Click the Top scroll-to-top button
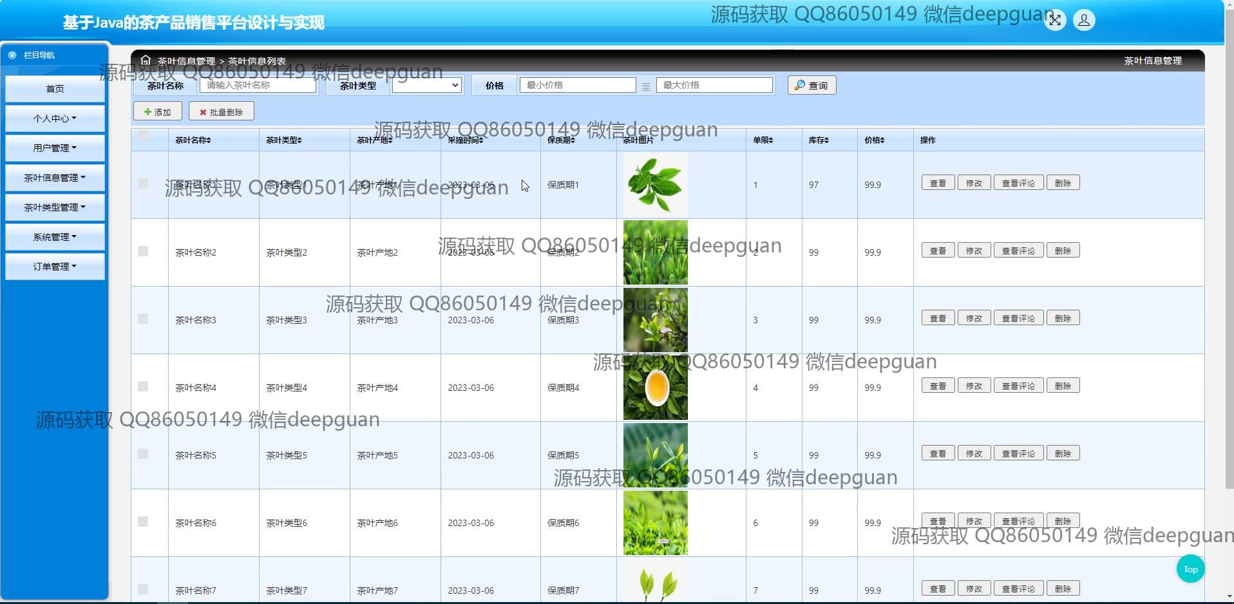This screenshot has width=1234, height=604. click(x=1190, y=569)
